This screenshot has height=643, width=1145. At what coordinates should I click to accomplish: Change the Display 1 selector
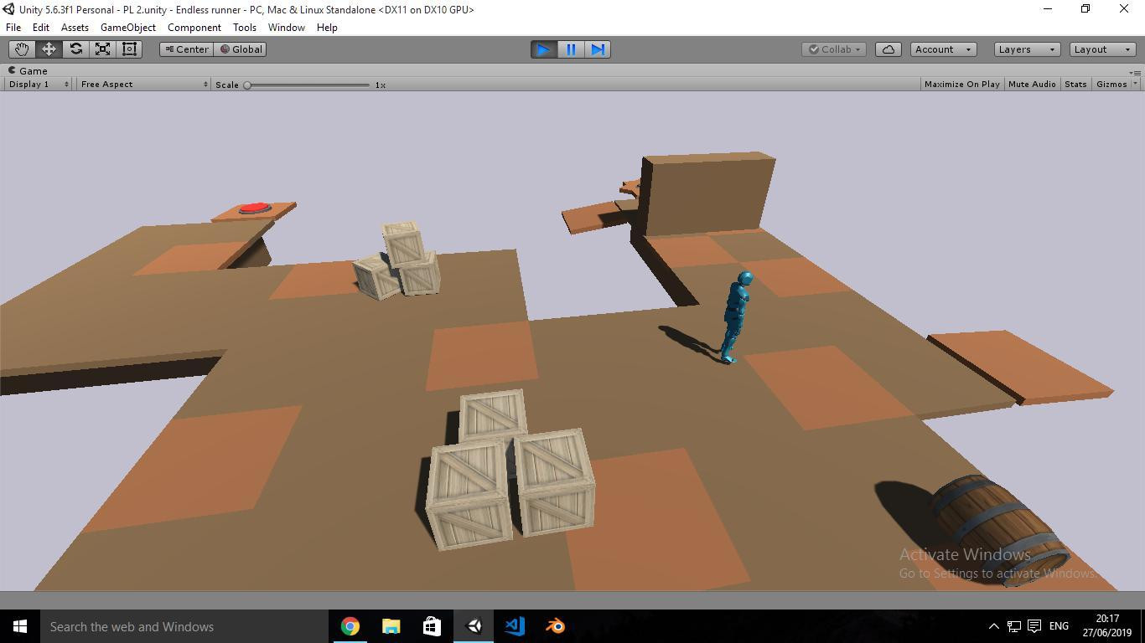(38, 84)
